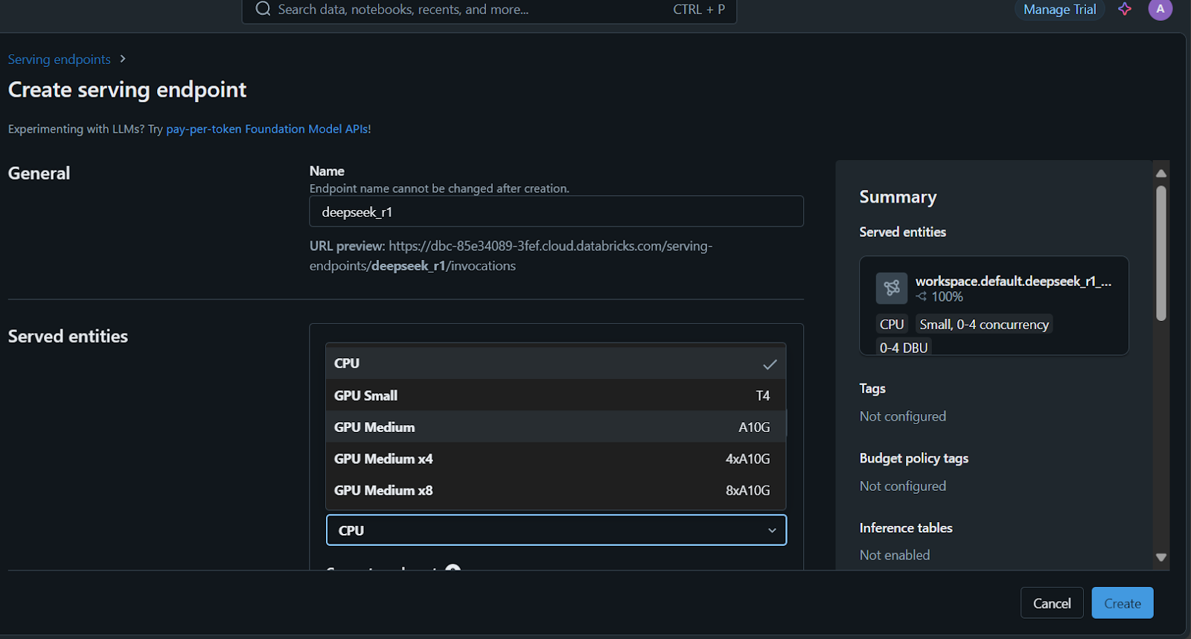Click the Served entities heading in Summary
Image resolution: width=1191 pixels, height=639 pixels.
click(x=903, y=232)
